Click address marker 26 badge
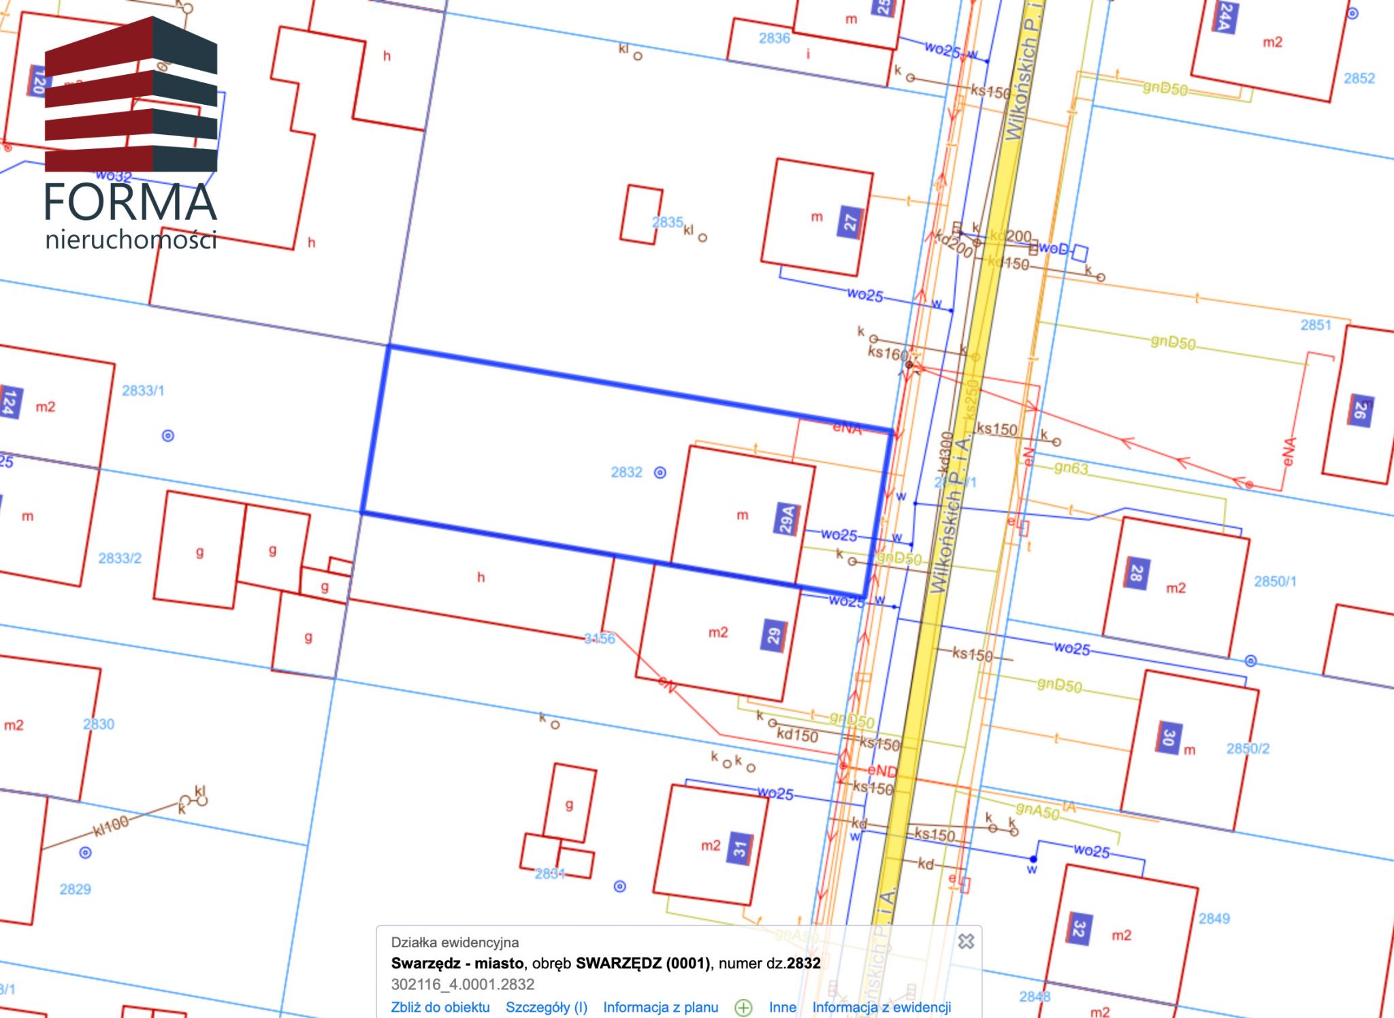The image size is (1394, 1018). tap(1360, 411)
